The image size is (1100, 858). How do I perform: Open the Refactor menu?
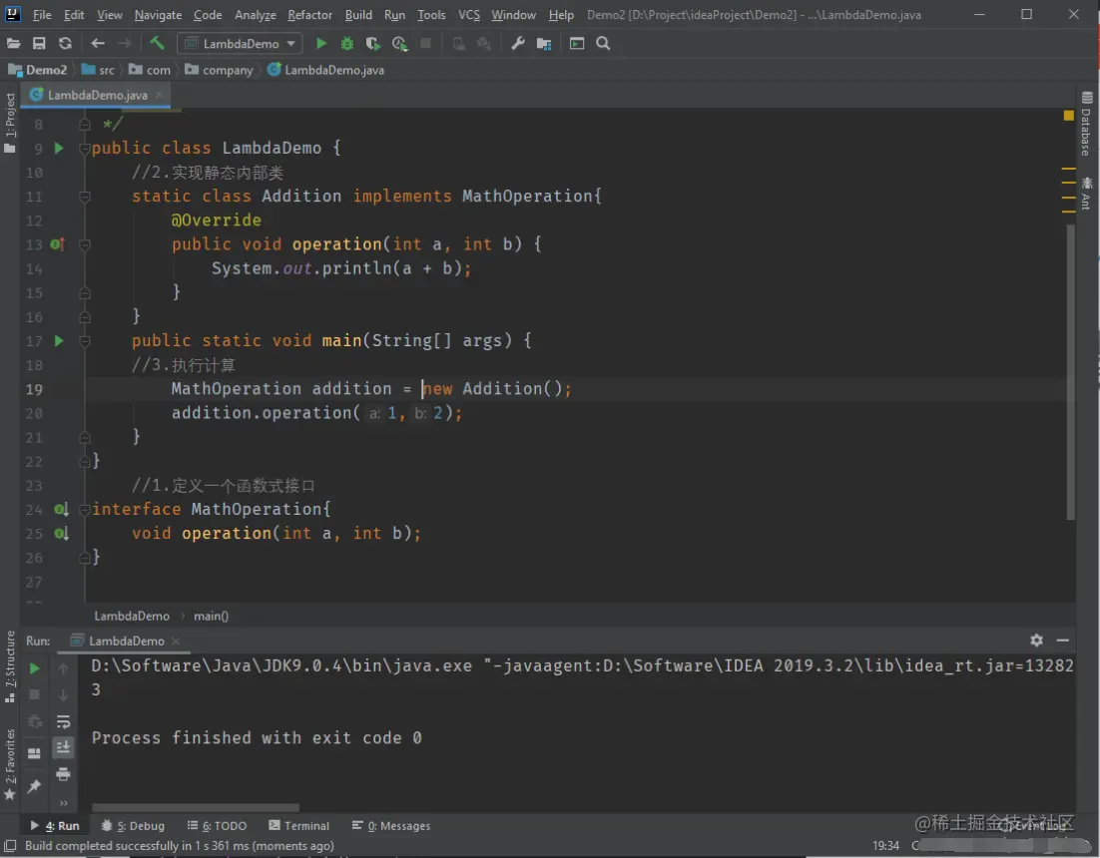point(309,14)
